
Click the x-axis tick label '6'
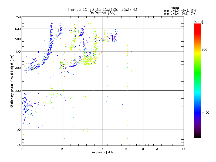(x=126, y=149)
